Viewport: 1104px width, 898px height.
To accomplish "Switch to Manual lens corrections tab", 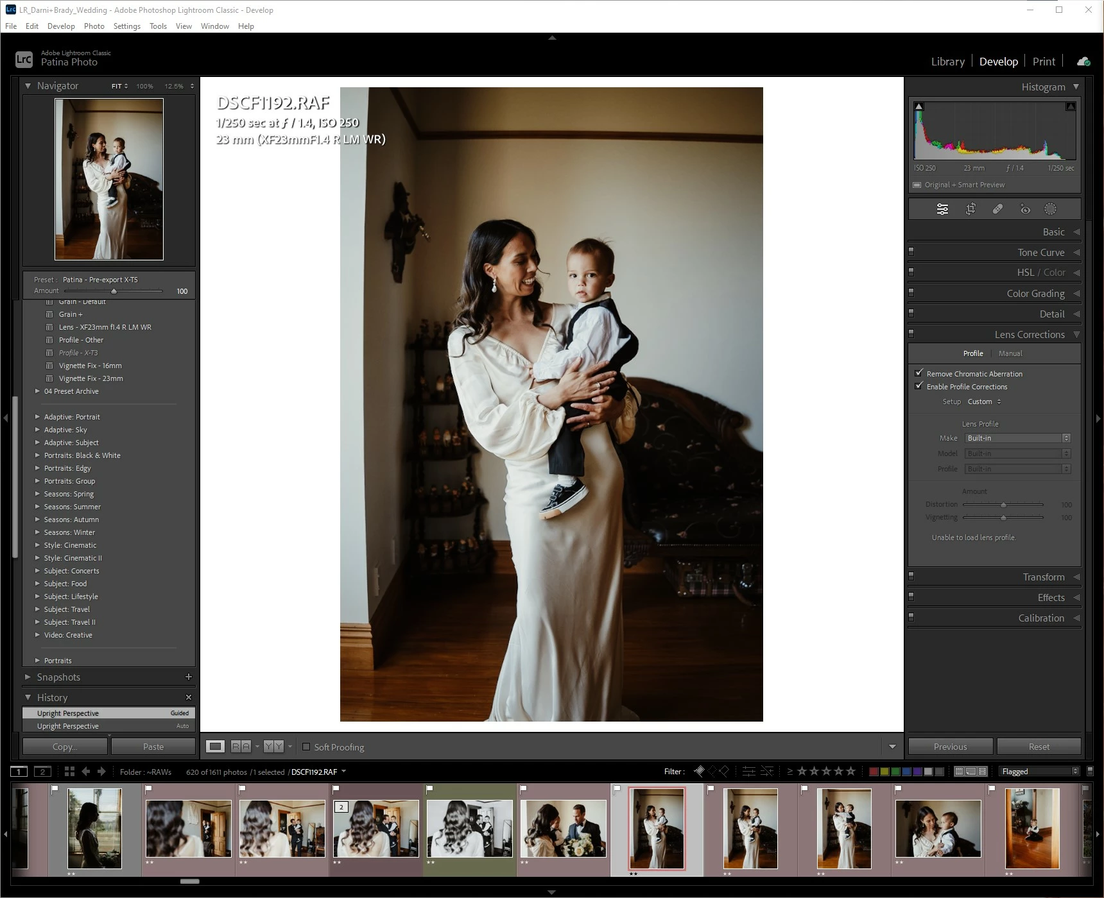I will 1010,353.
